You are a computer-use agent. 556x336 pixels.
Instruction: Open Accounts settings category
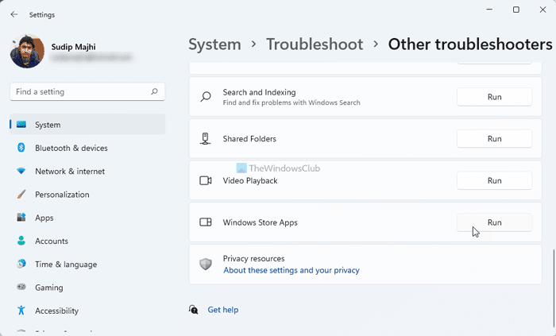point(87,241)
